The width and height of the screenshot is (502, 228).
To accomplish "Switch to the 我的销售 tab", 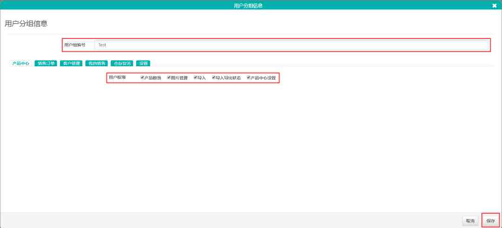I will pyautogui.click(x=97, y=63).
